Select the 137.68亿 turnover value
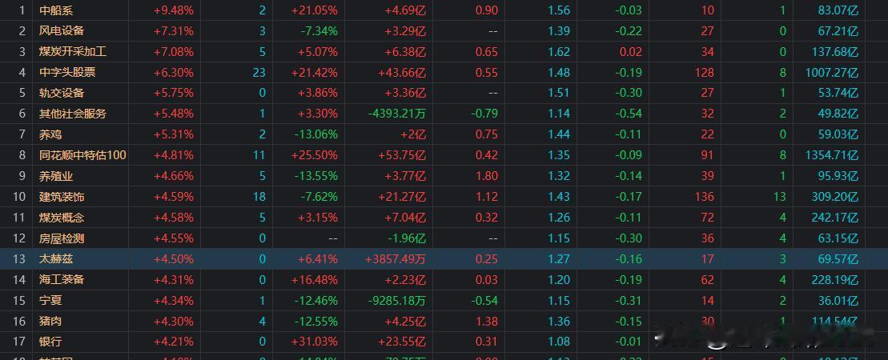The image size is (888, 360). click(835, 51)
